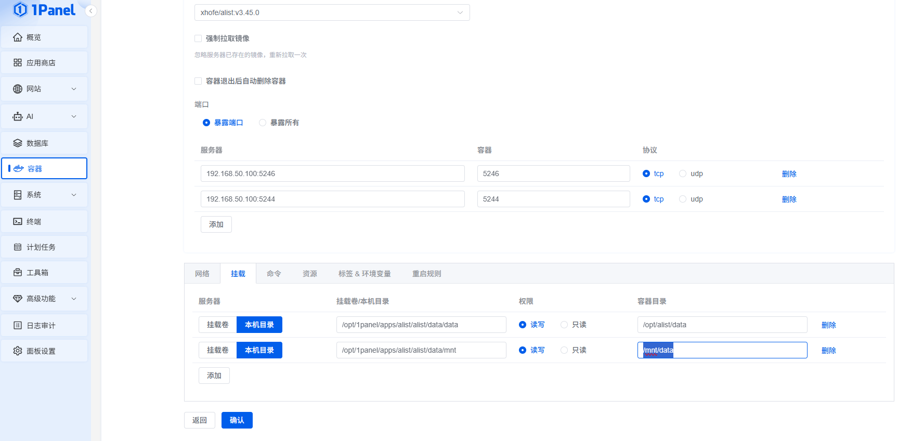Click the 计划任务 calendar icon
Image resolution: width=898 pixels, height=441 pixels.
(18, 247)
